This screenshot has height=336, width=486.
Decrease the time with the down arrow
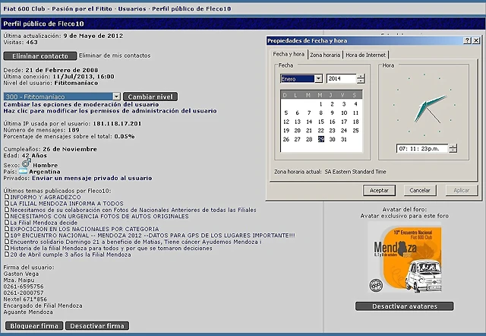pos(453,151)
